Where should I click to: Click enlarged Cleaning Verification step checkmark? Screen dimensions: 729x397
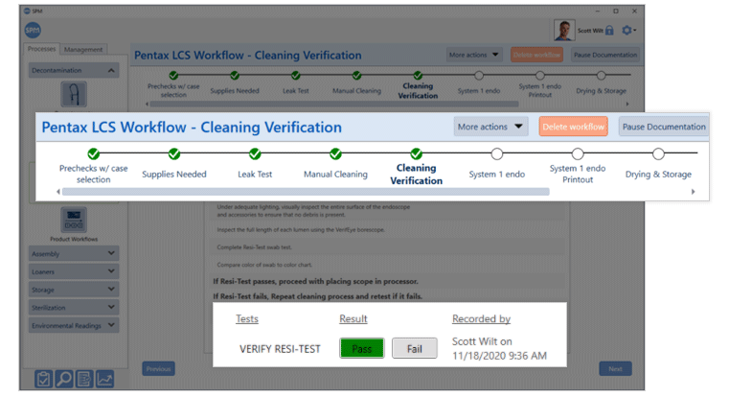pyautogui.click(x=417, y=153)
